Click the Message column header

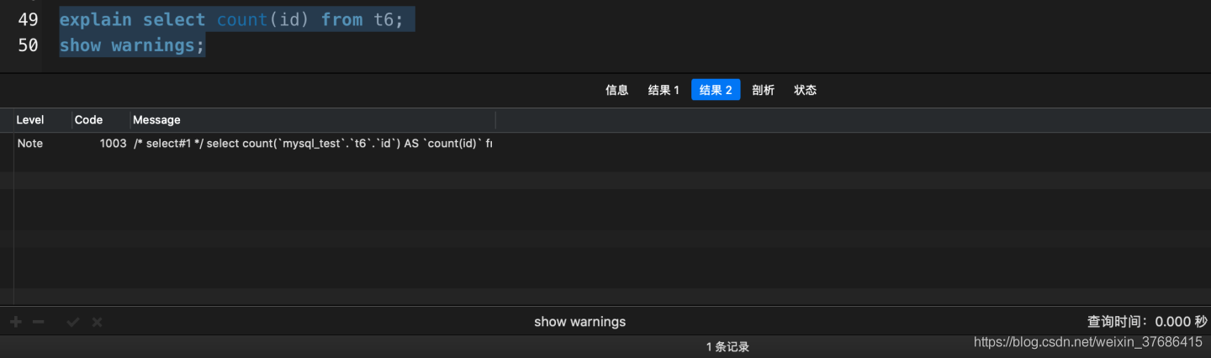pyautogui.click(x=156, y=120)
